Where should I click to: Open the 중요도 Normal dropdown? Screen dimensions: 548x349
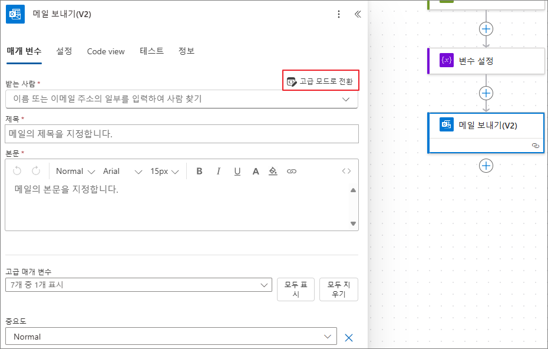click(171, 337)
